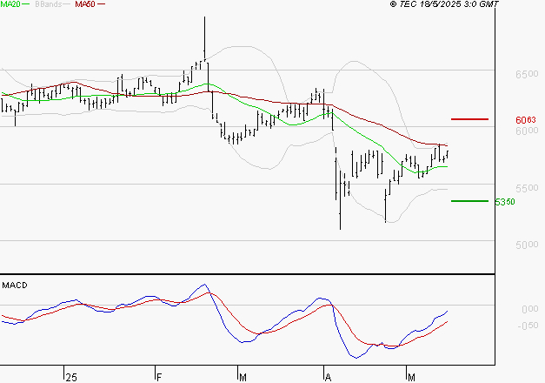Click the F February marker on time axis
The height and width of the screenshot is (383, 545).
(159, 377)
